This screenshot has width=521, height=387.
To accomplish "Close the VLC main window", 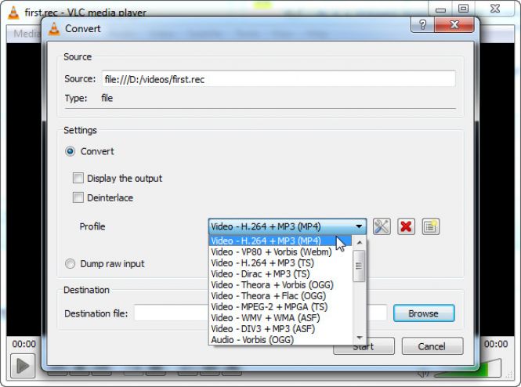I will (495, 9).
